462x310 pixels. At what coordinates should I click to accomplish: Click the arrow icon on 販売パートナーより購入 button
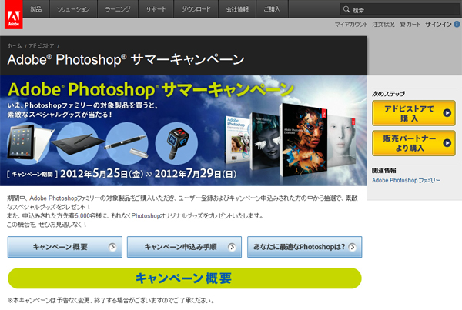point(447,143)
